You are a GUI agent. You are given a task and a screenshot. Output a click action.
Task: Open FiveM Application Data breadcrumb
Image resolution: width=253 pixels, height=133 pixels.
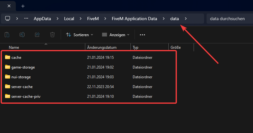tap(135, 19)
